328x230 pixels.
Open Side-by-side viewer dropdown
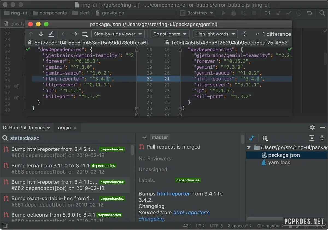point(118,34)
